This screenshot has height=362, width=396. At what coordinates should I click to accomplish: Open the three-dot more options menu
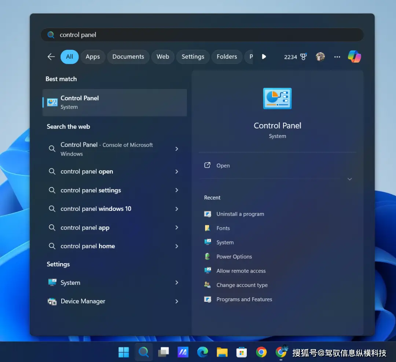pos(337,57)
